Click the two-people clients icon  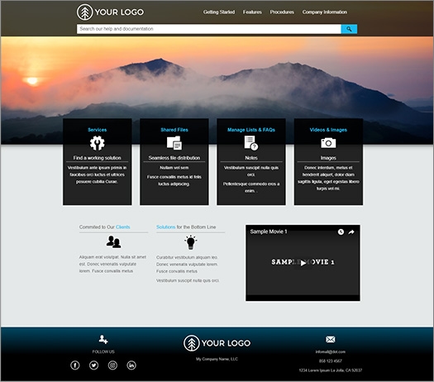[x=113, y=241]
